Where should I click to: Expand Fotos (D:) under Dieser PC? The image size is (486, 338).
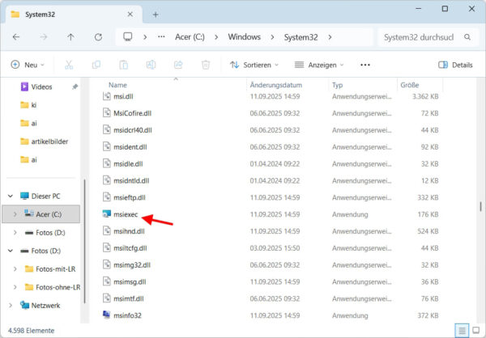pyautogui.click(x=15, y=232)
